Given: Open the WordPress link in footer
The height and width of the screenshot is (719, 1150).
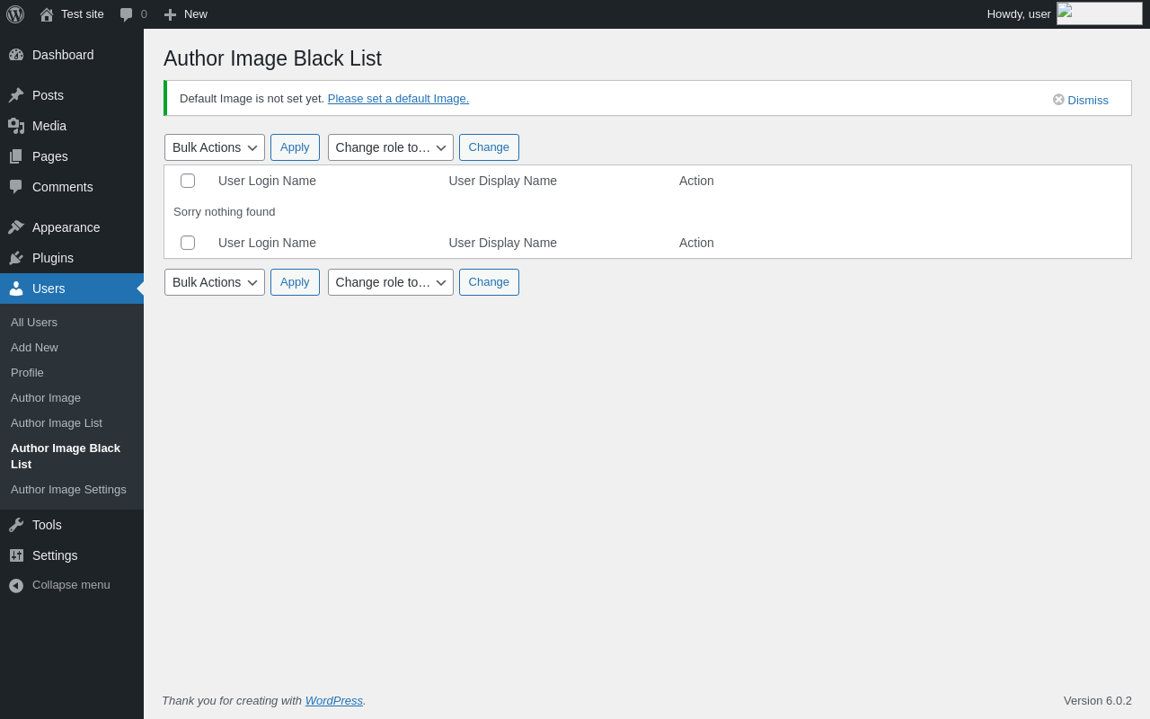Looking at the screenshot, I should (x=334, y=700).
